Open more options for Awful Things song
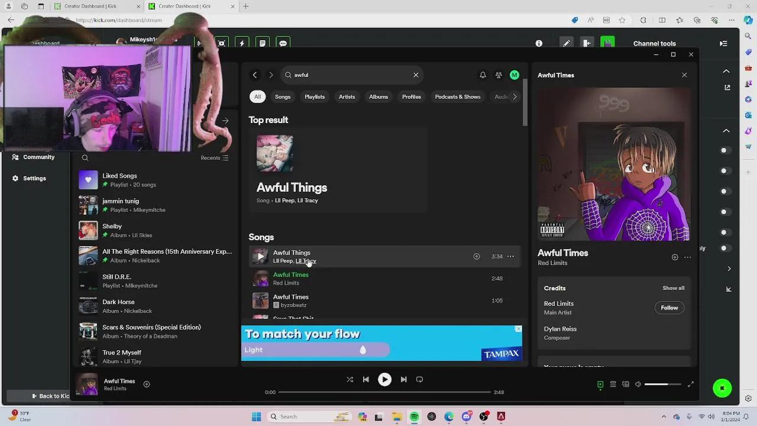The width and height of the screenshot is (757, 426). click(x=510, y=256)
